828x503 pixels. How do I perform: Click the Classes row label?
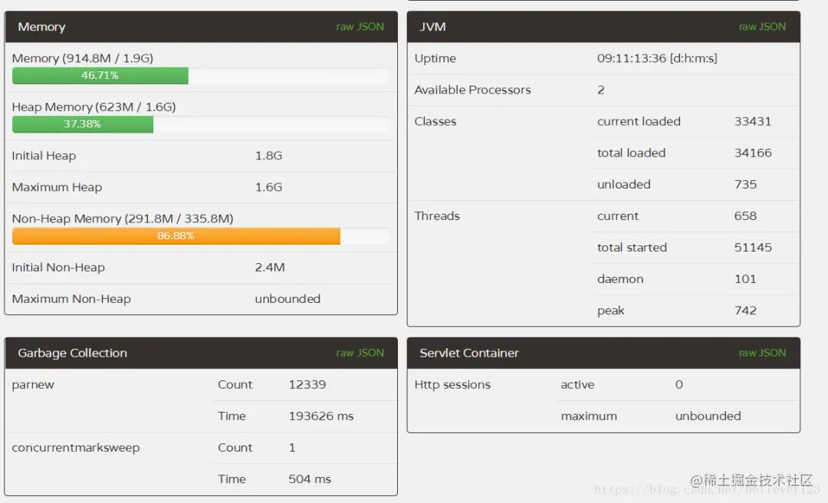(x=435, y=121)
